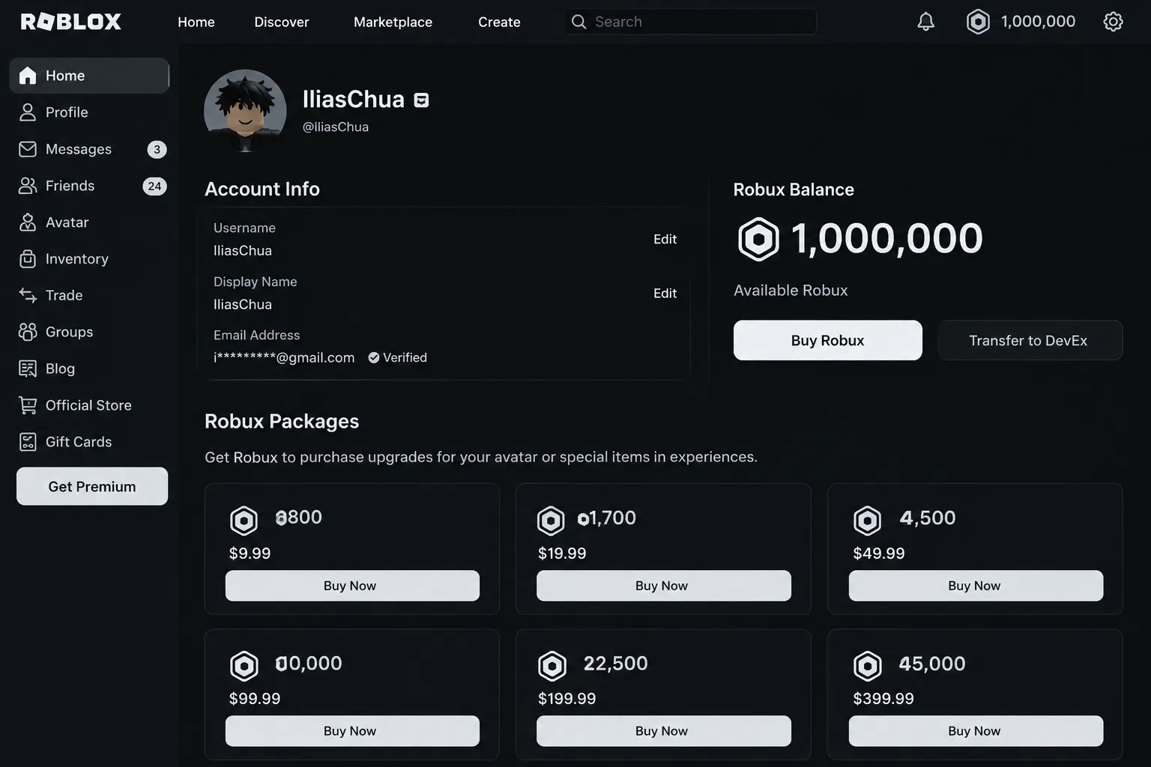
Task: Click the 1,000,000 balance in top bar
Action: click(1038, 22)
